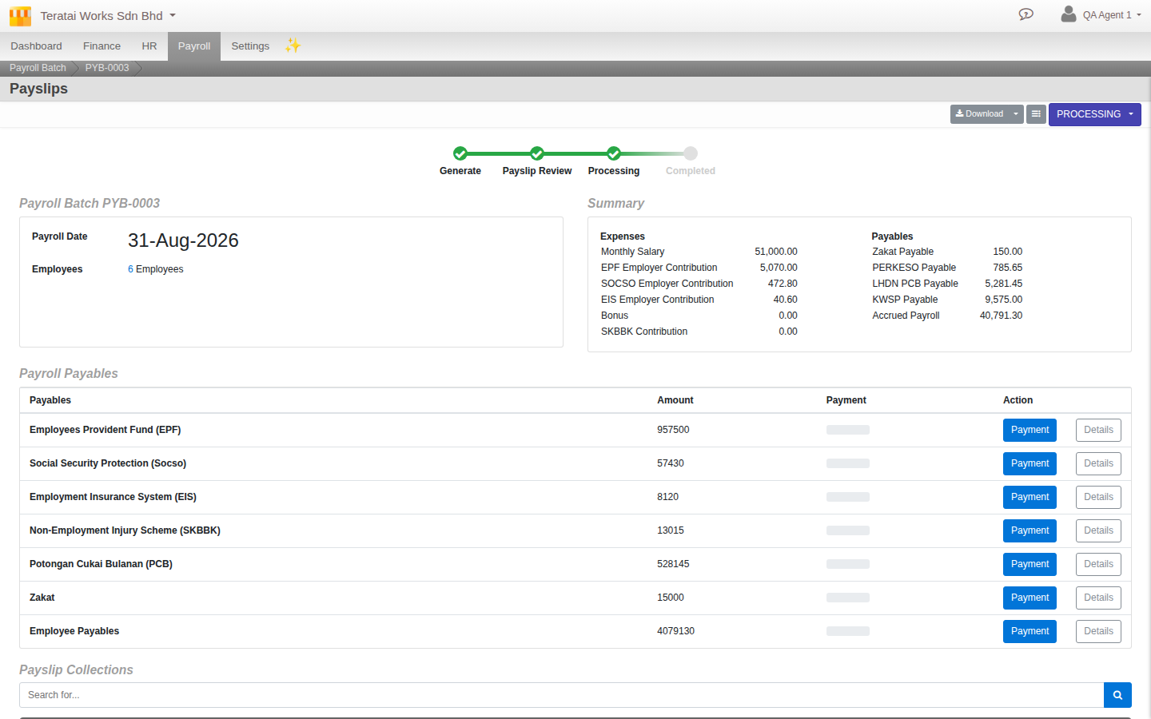The image size is (1151, 719).
Task: Click the Employee Payables payment progress bar
Action: point(848,631)
